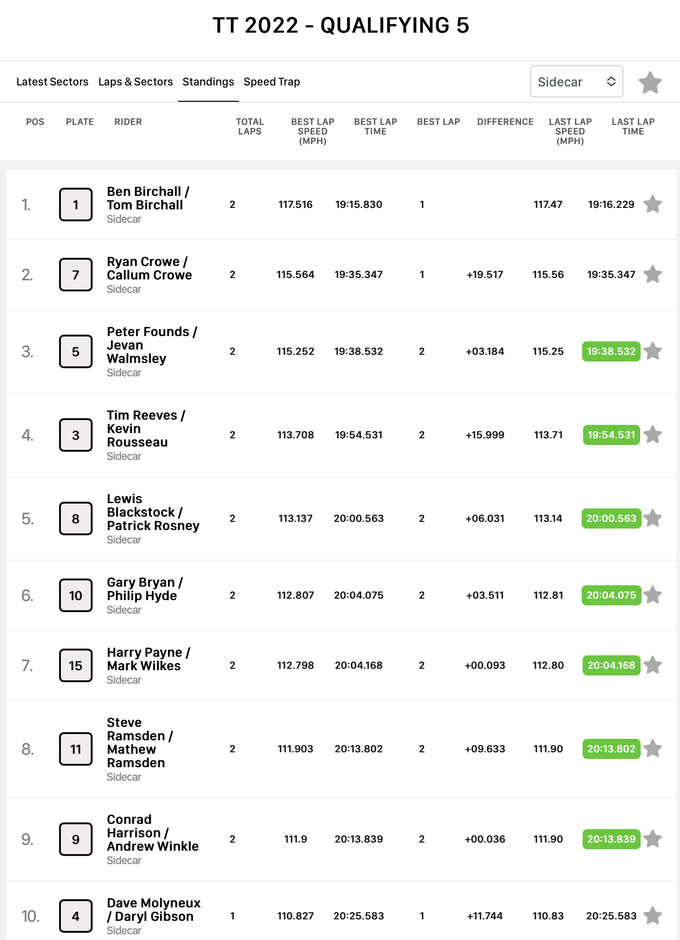Image resolution: width=680 pixels, height=940 pixels.
Task: Click the DIFFERENCE column header
Action: [x=505, y=122]
